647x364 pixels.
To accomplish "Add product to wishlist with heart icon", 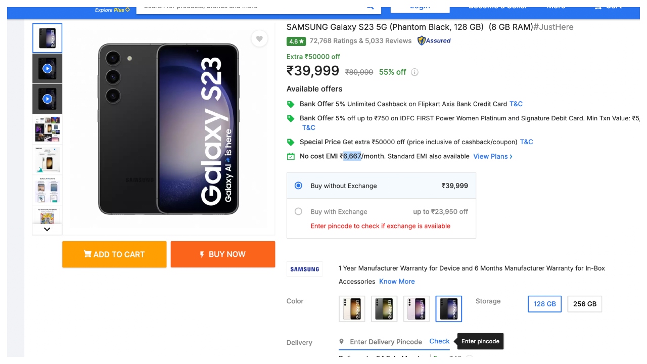I will [x=259, y=39].
